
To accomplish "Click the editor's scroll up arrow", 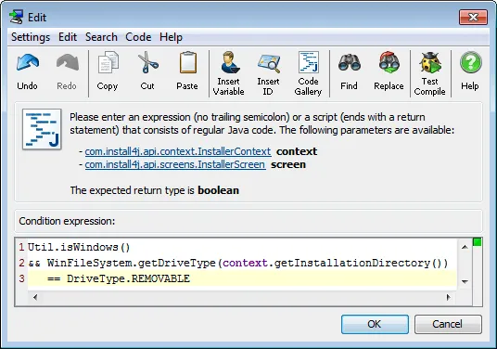I will point(465,247).
